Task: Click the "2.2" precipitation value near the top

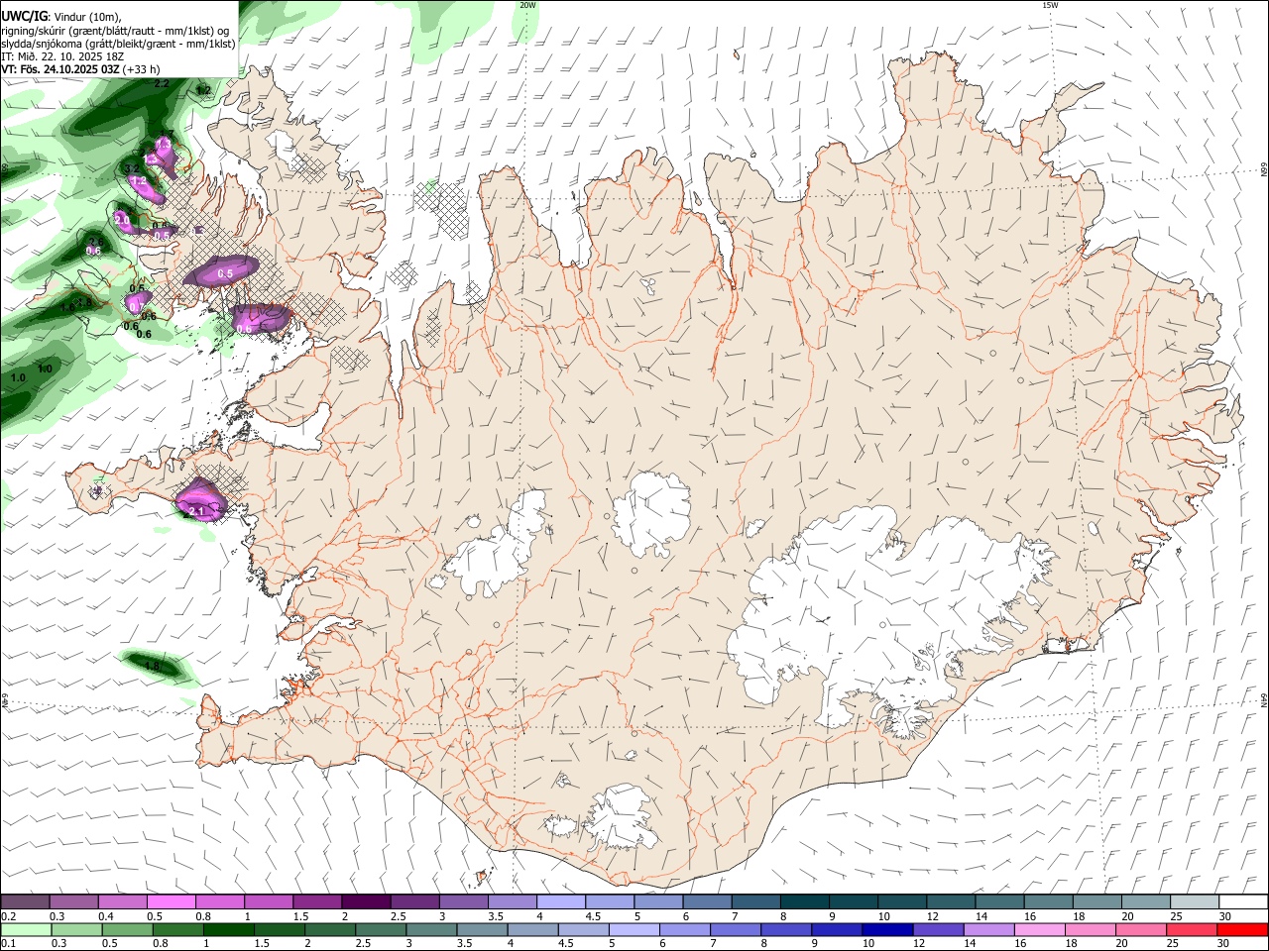Action: tap(162, 84)
